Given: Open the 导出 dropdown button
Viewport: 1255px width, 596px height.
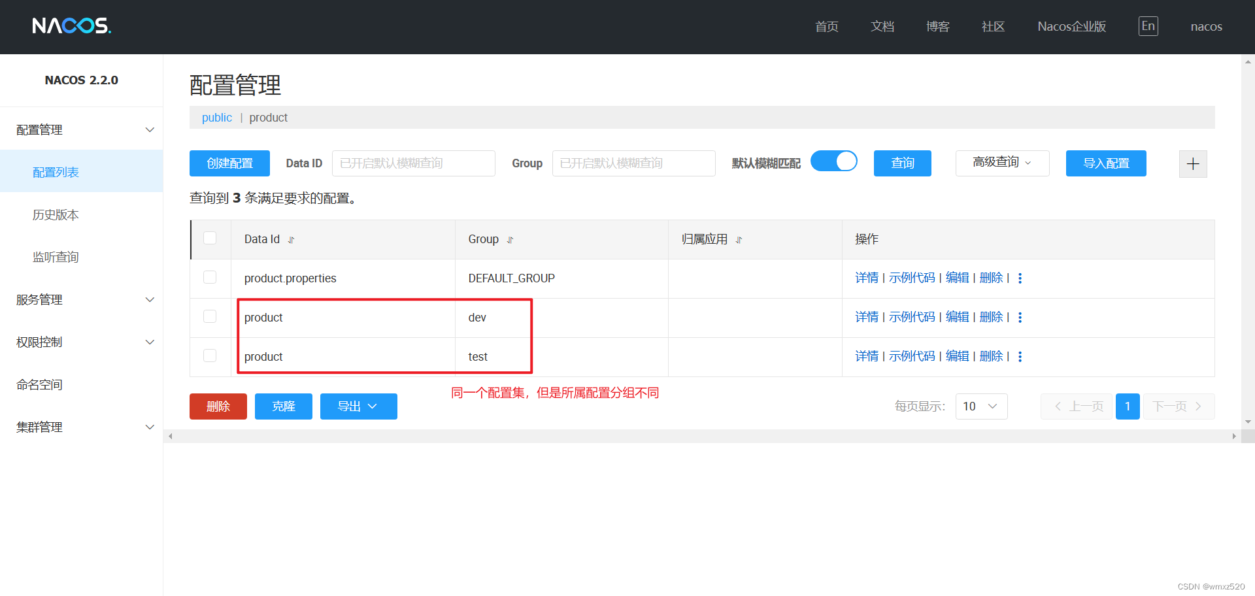Looking at the screenshot, I should [x=358, y=406].
